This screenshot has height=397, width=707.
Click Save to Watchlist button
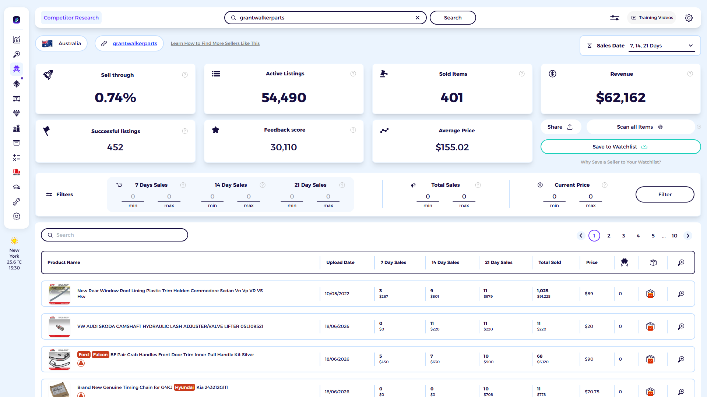click(620, 147)
